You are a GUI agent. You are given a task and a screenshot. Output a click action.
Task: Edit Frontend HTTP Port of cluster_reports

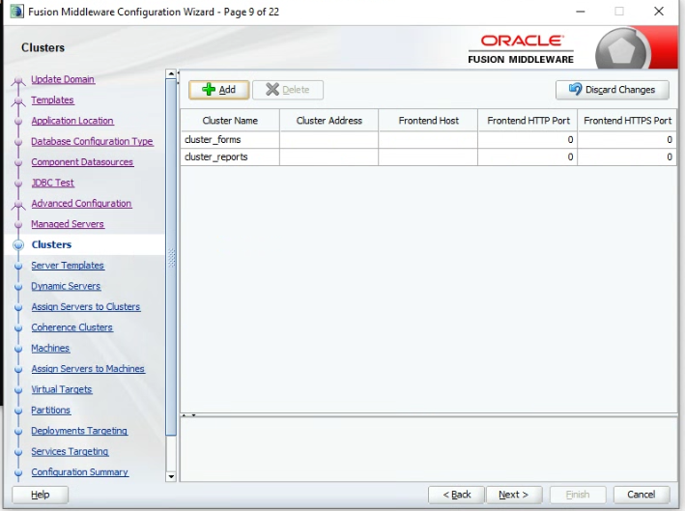click(x=528, y=156)
